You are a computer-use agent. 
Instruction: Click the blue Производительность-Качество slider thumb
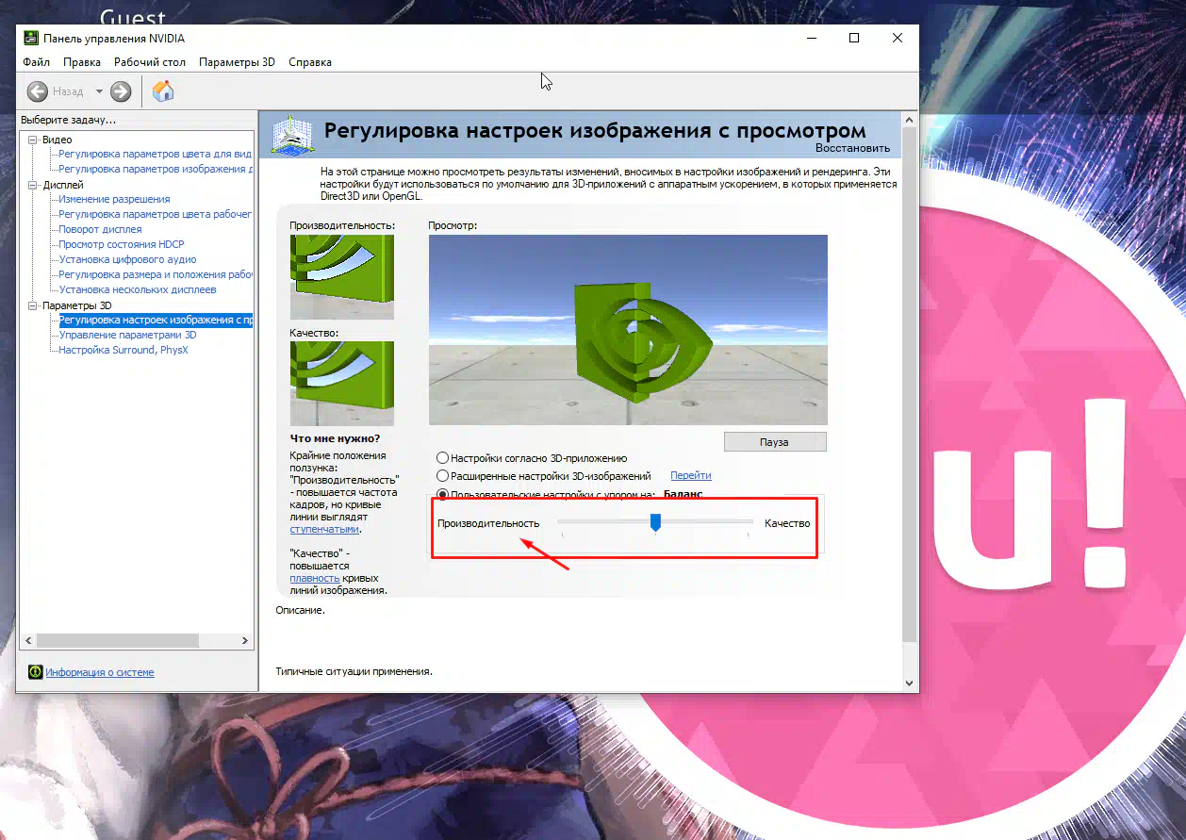(x=655, y=522)
